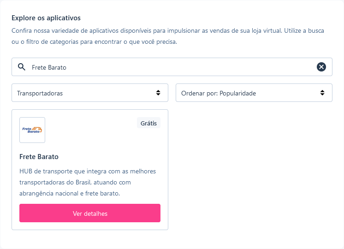
Task: Click the line 'ou o filtro de categorias'
Action: point(95,41)
